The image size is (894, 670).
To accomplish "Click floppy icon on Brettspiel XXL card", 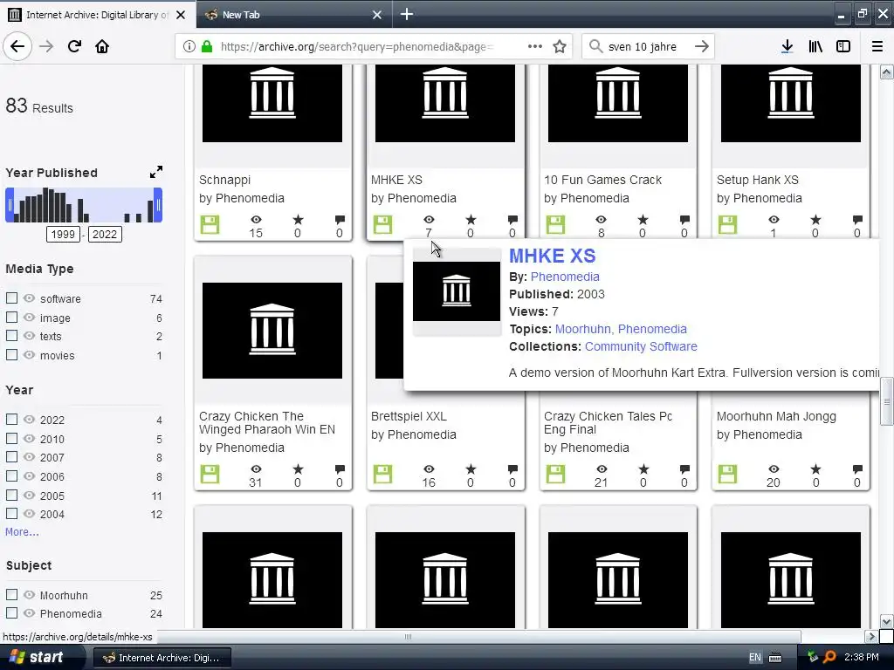I will 382,474.
